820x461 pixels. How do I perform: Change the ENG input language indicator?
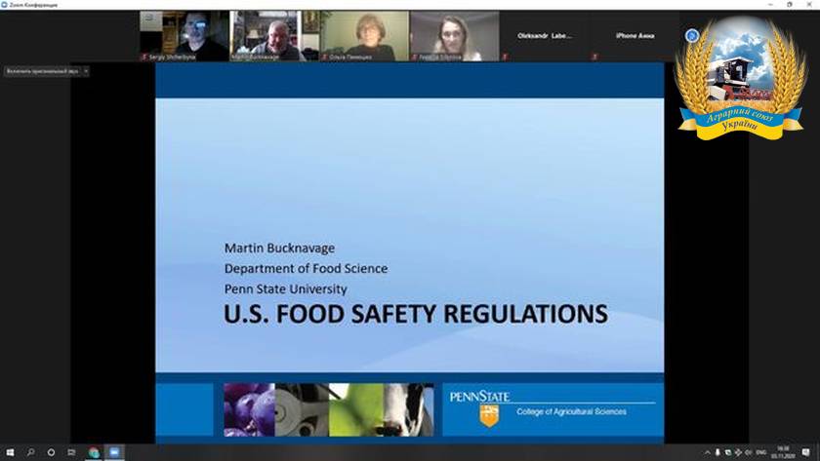[x=761, y=452]
